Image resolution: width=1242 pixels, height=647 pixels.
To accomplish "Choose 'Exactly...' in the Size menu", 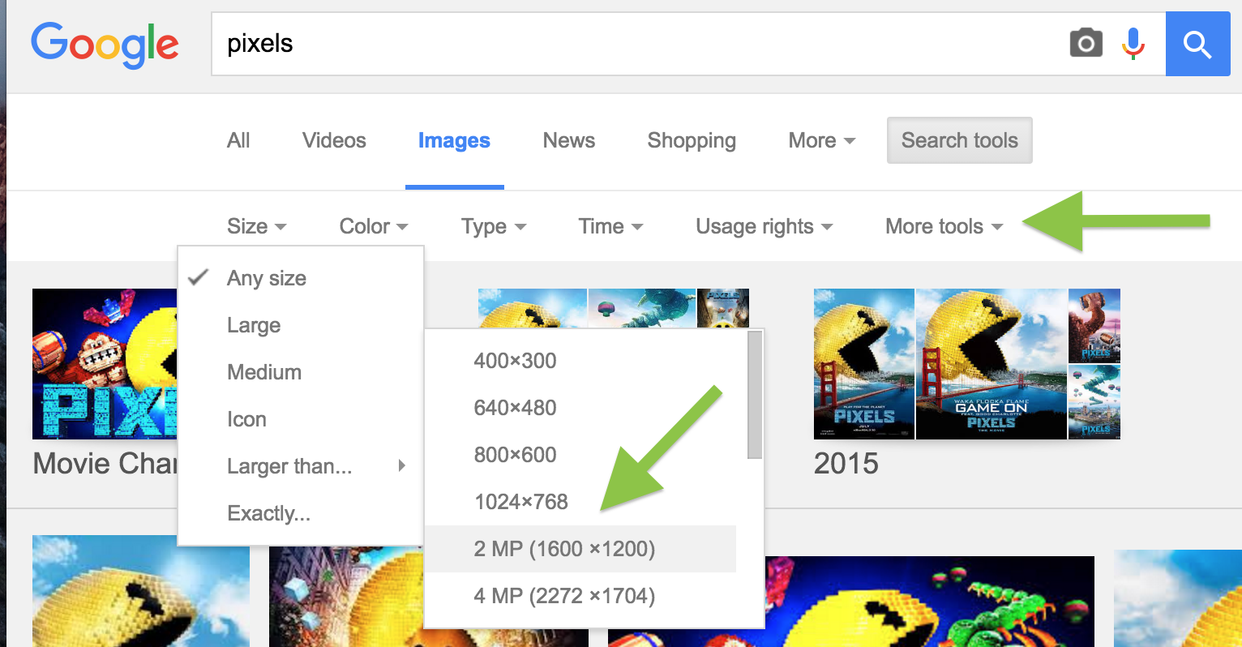I will [301, 513].
